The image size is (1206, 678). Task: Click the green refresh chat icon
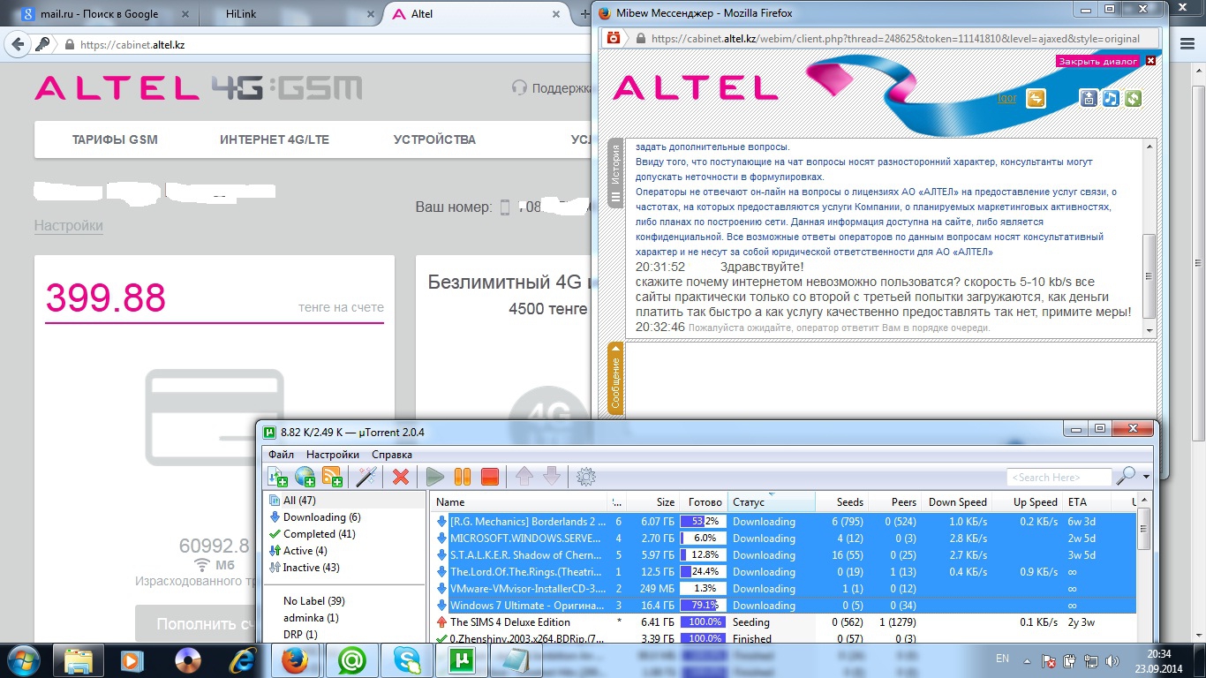(x=1134, y=99)
